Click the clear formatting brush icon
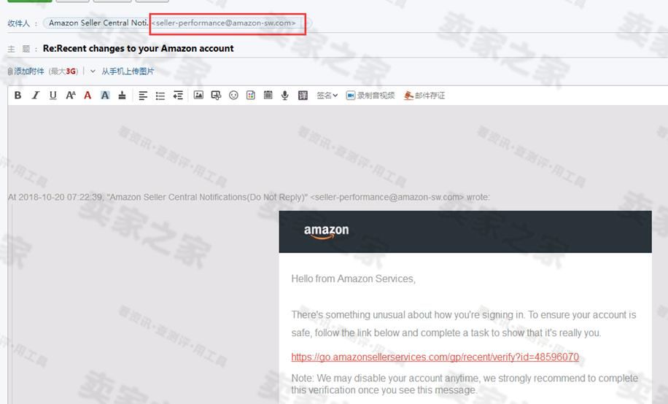This screenshot has width=668, height=404. [123, 95]
